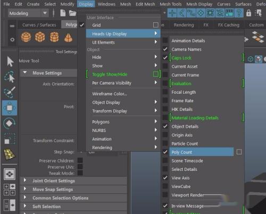Viewport: 266px width, 214px height.
Task: Toggle Preserve UVs checkbox
Action: [x=80, y=167]
